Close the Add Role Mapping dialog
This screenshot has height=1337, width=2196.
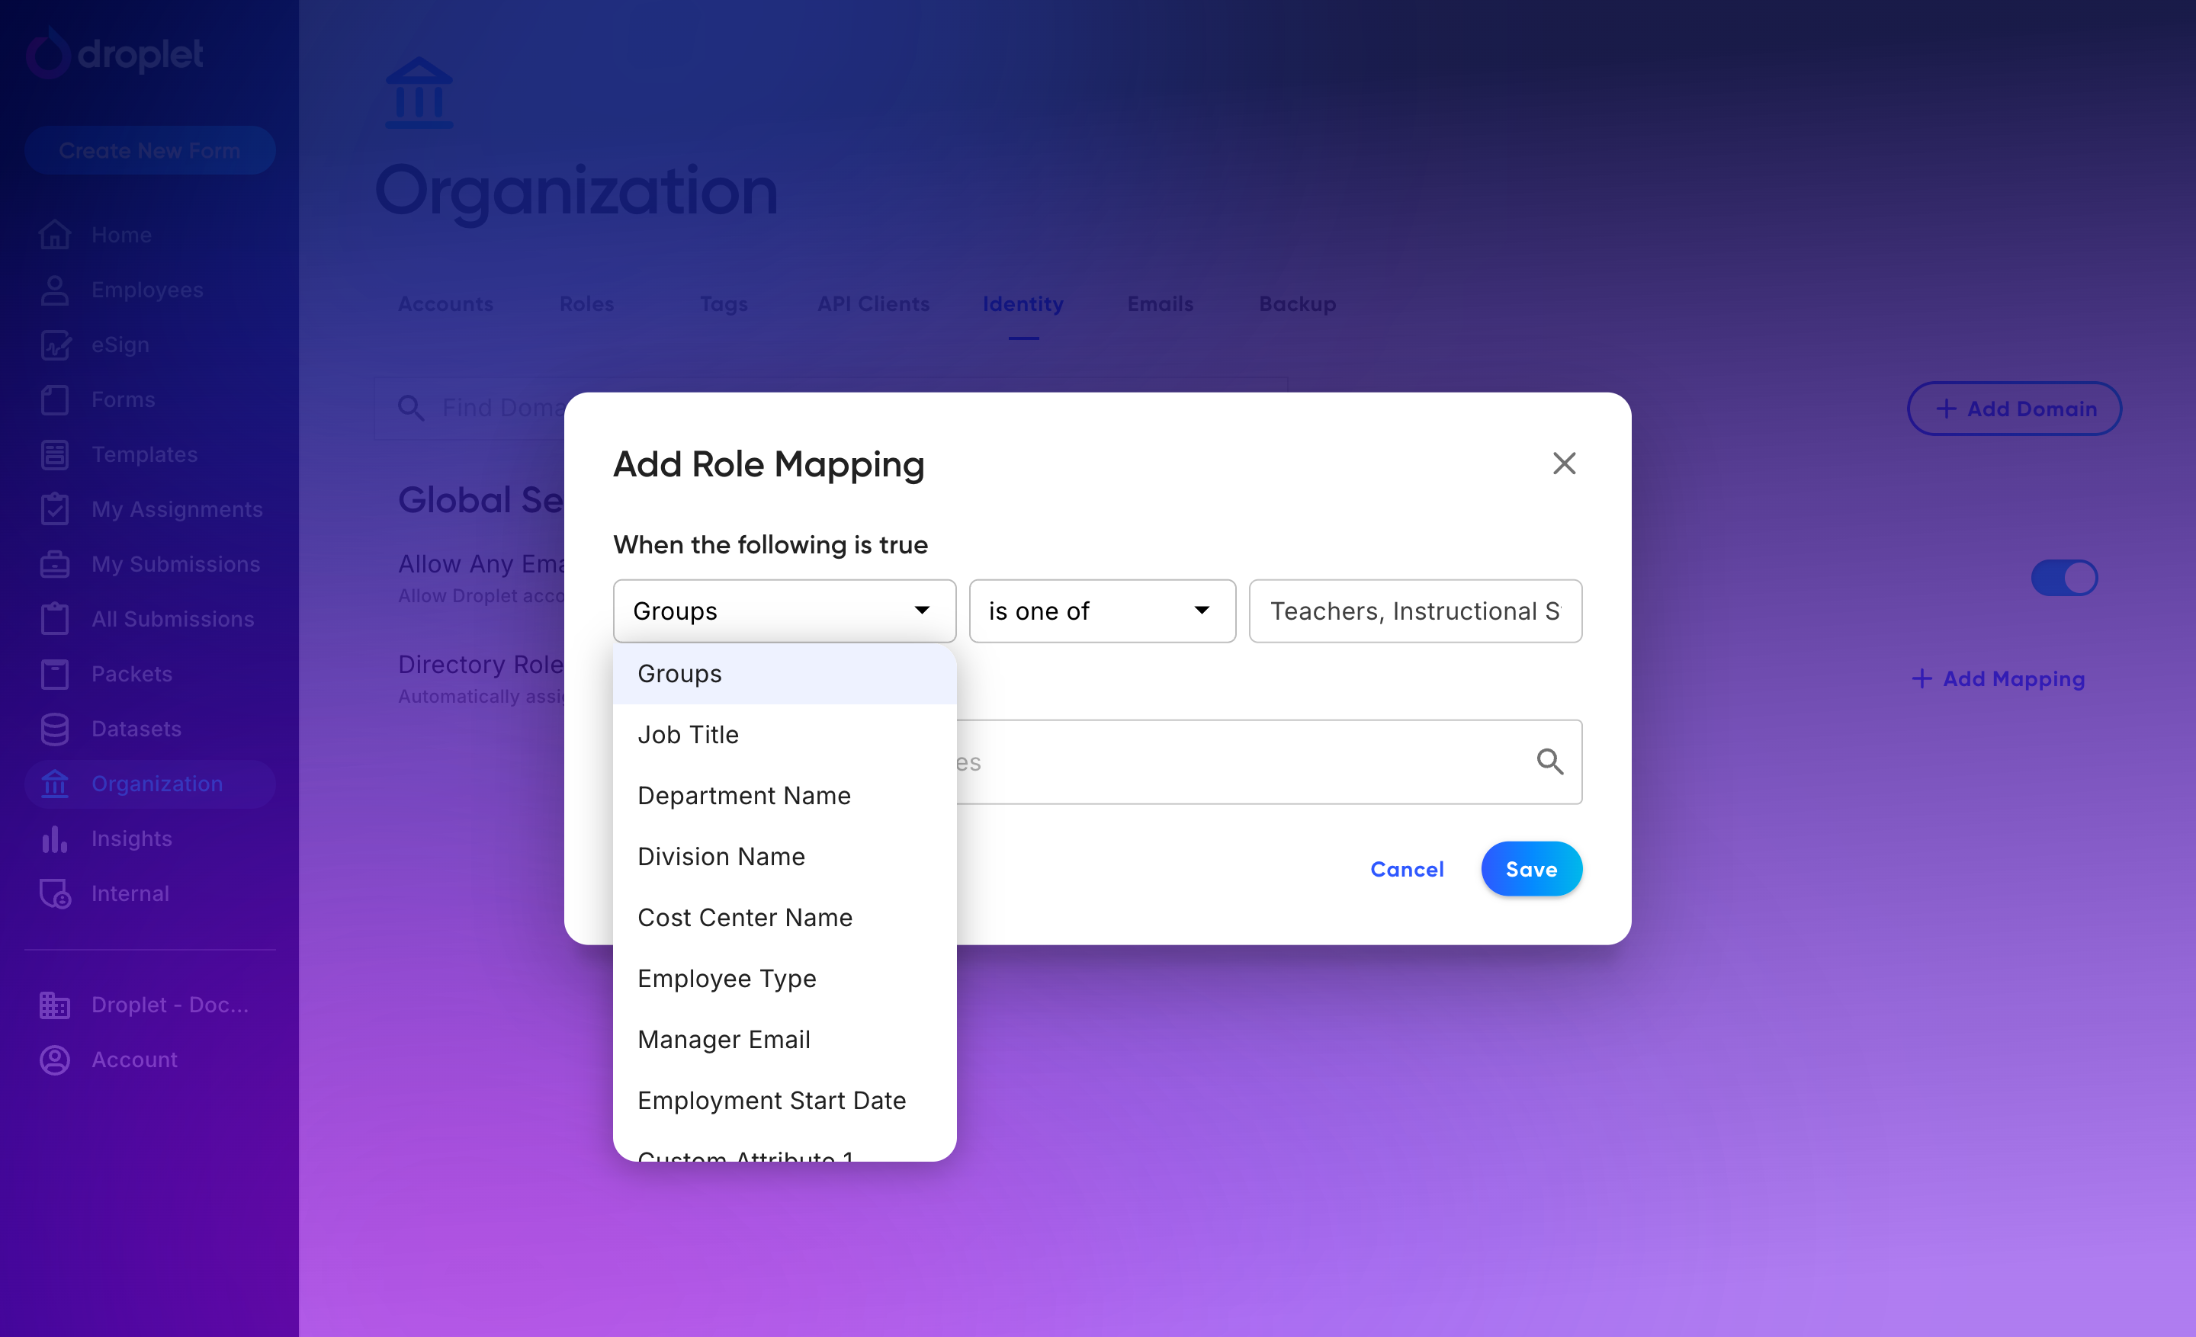pos(1564,463)
